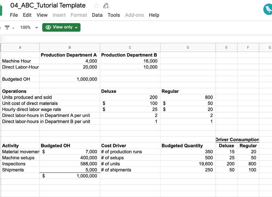Click the Operations heading cell
Screen dimensions: 272x197
pyautogui.click(x=20, y=91)
